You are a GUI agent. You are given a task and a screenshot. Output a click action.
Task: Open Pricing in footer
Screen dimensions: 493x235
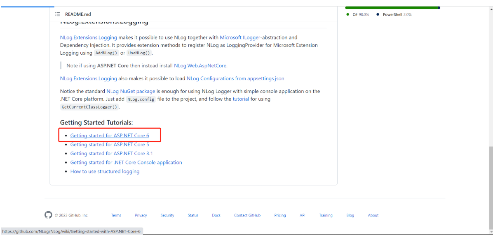[x=280, y=215]
